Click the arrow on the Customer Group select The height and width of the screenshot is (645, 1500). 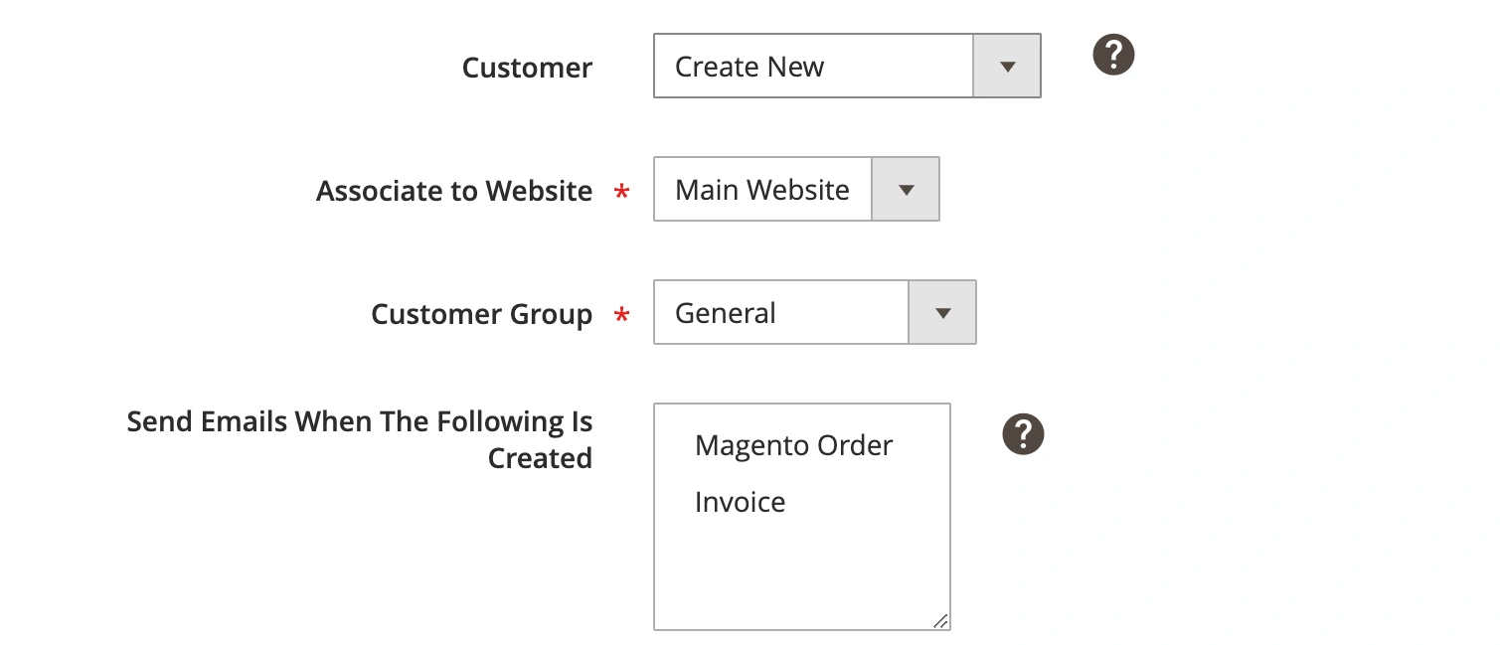[941, 312]
